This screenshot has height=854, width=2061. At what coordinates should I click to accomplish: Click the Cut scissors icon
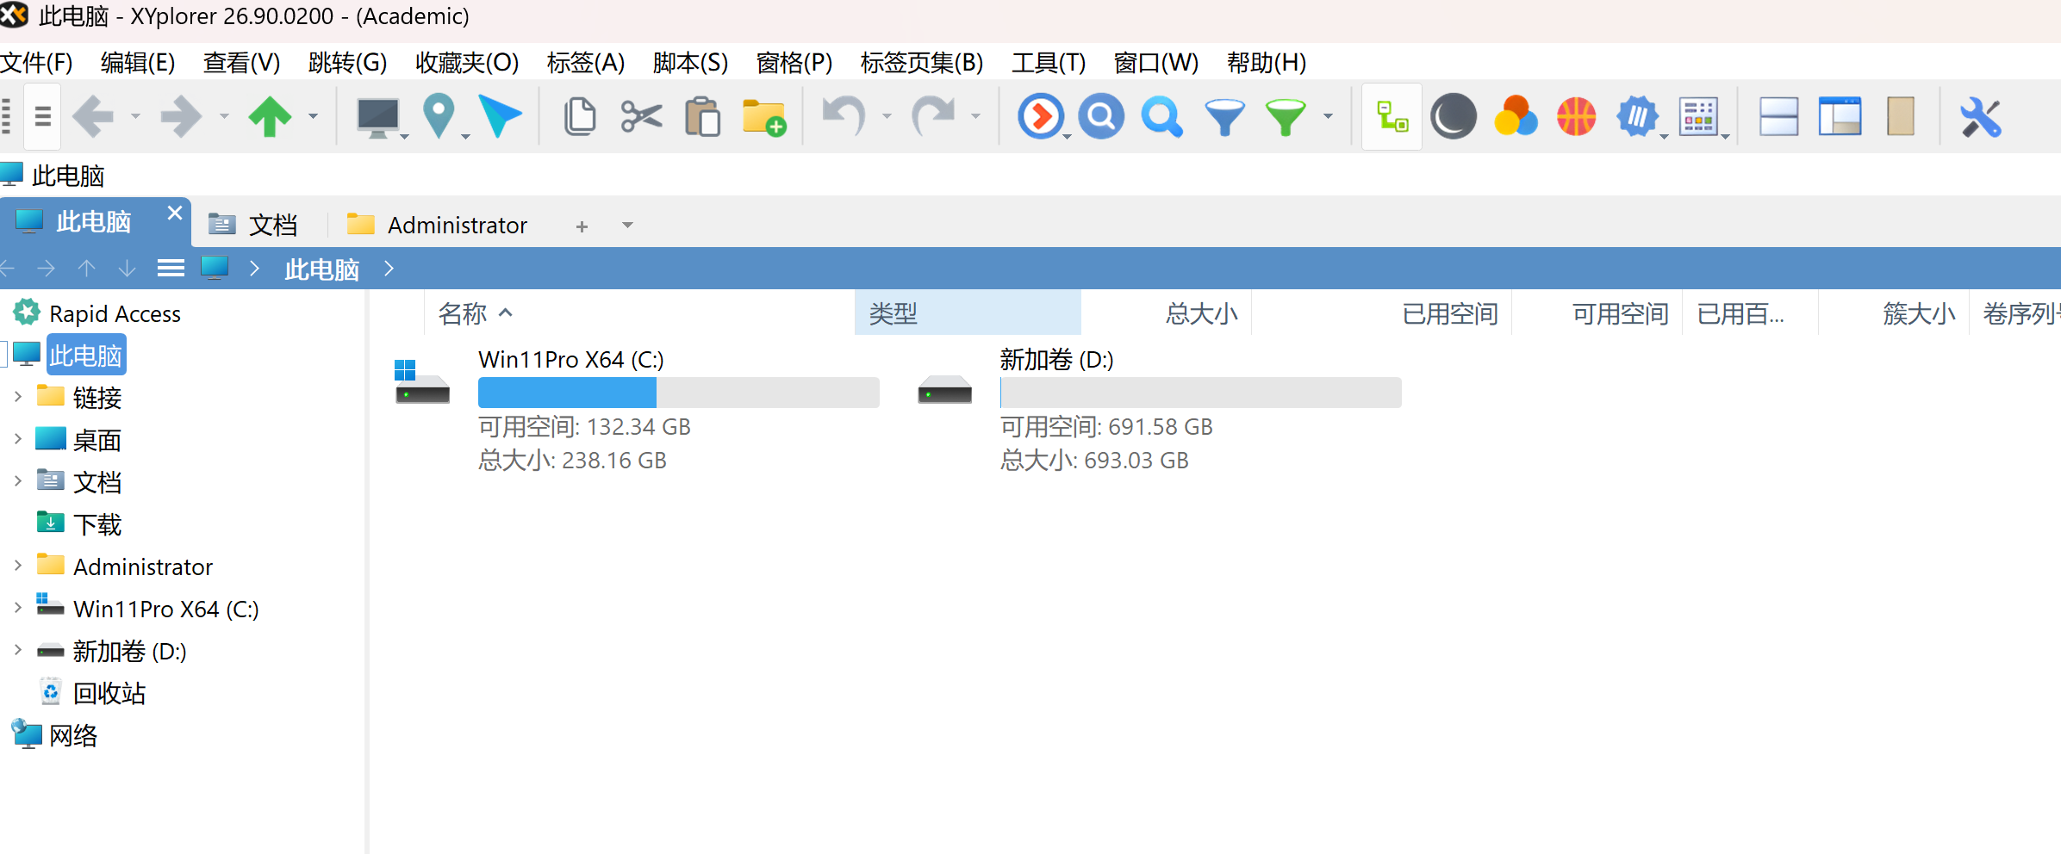641,116
